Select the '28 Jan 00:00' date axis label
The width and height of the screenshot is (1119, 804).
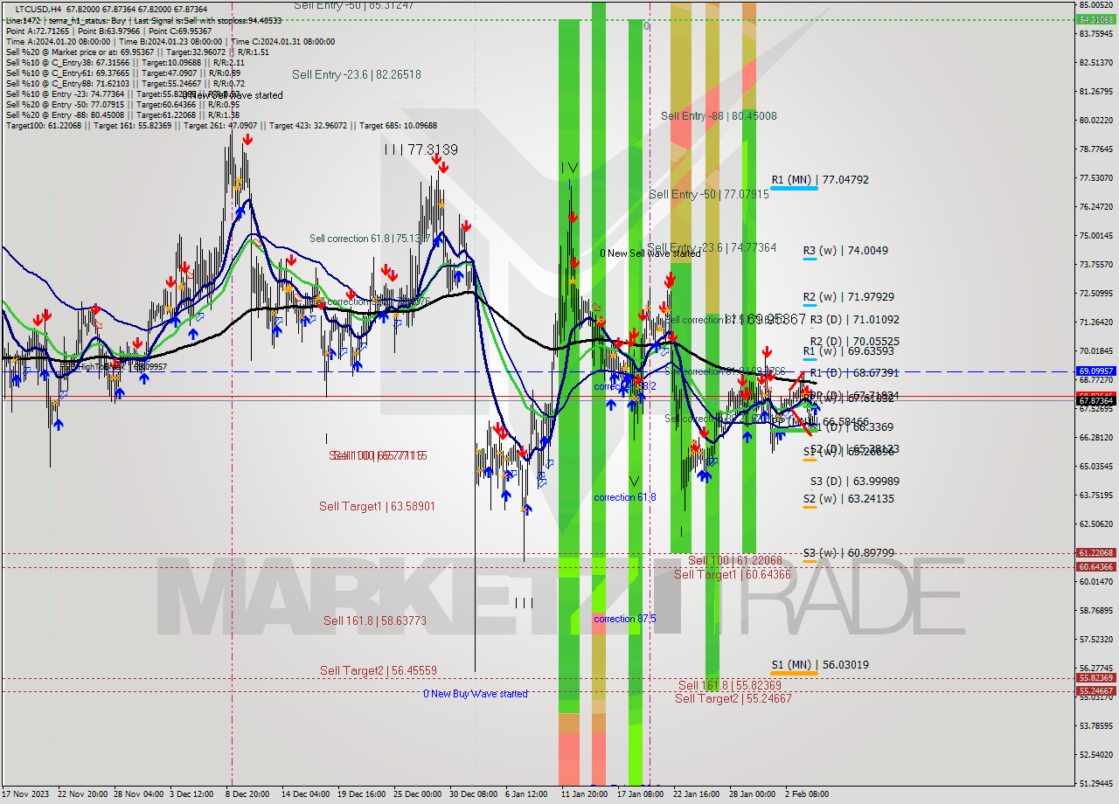[x=752, y=794]
